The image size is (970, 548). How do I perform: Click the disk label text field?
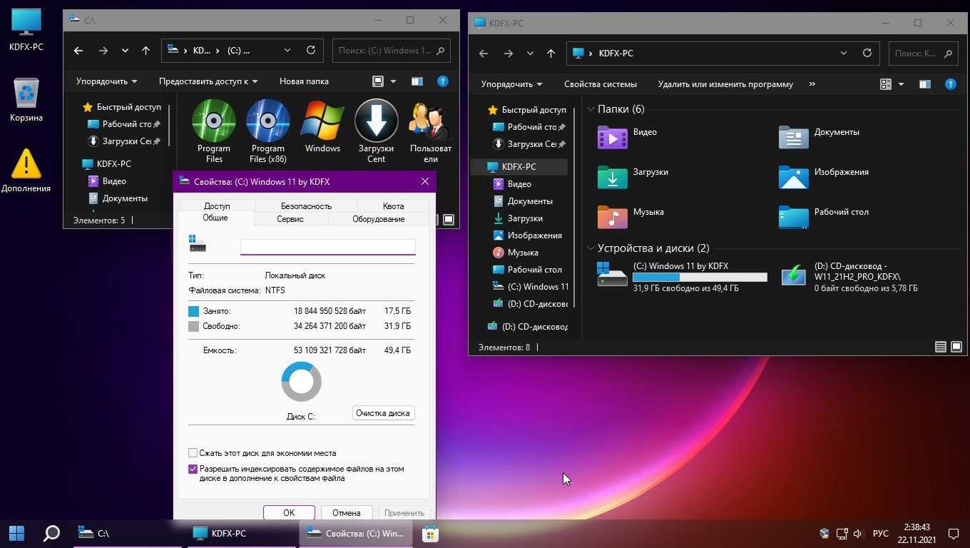[328, 247]
